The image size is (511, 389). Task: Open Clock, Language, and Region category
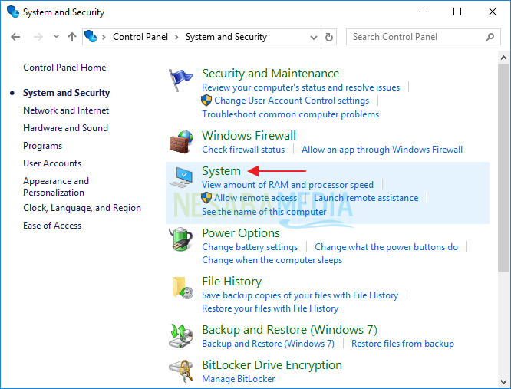click(82, 208)
